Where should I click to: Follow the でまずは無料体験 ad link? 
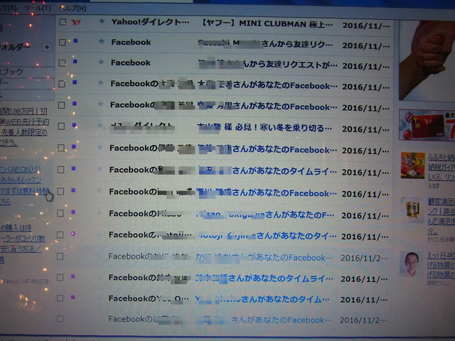point(25,191)
